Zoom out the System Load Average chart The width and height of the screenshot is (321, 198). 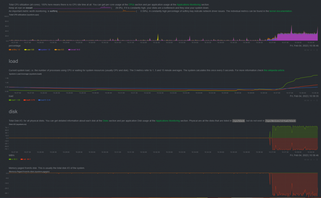coord(314,101)
